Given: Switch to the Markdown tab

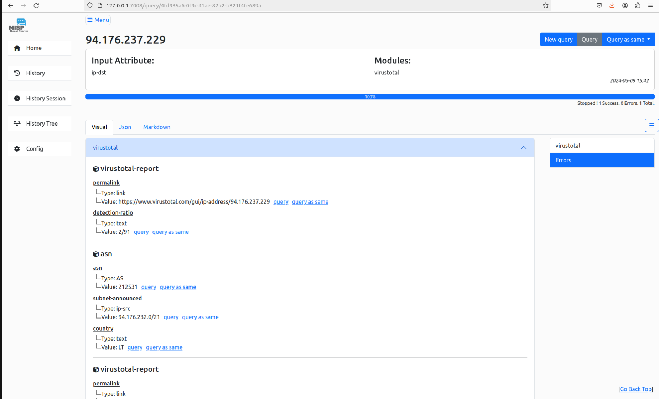Looking at the screenshot, I should [157, 127].
